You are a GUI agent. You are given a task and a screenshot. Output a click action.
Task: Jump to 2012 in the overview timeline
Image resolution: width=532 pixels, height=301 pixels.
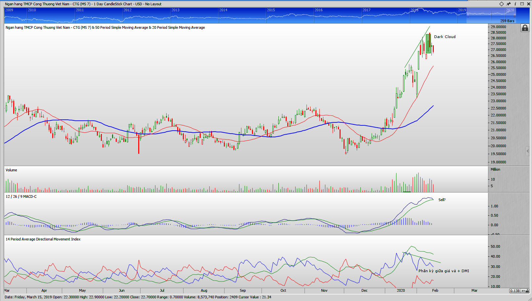pyautogui.click(x=128, y=10)
